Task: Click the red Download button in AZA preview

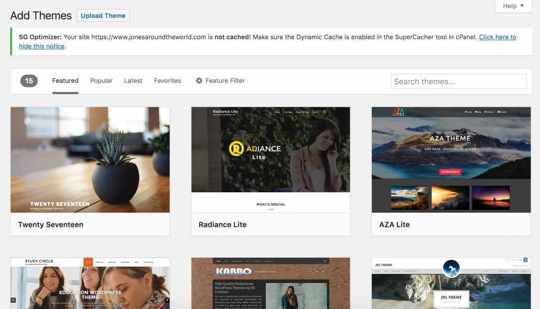Action: (x=450, y=172)
